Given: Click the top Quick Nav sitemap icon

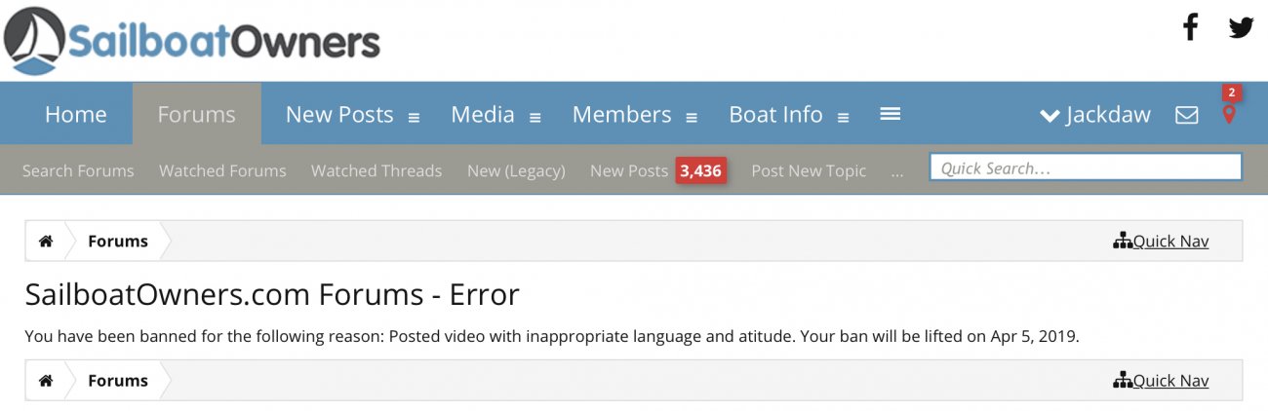Looking at the screenshot, I should [x=1123, y=242].
